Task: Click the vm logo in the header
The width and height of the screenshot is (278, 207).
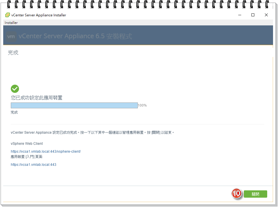Action: (x=11, y=36)
